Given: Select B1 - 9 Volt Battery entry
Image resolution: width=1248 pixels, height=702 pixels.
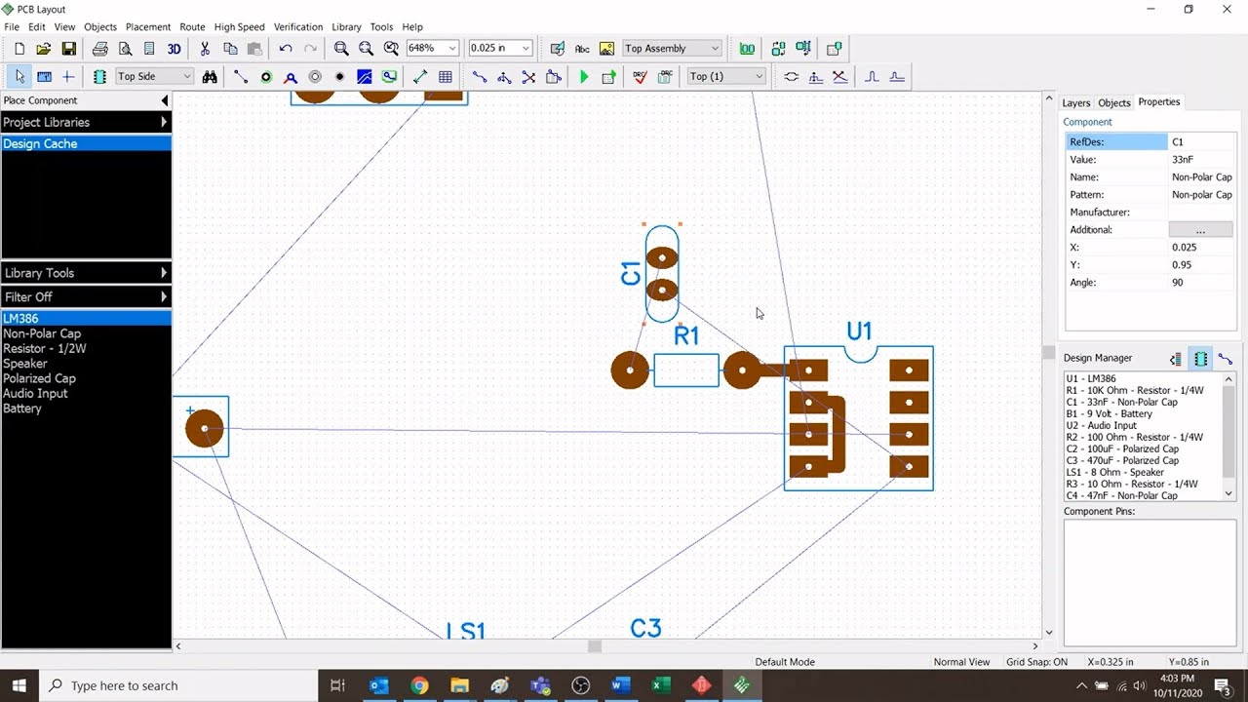Looking at the screenshot, I should click(x=1110, y=413).
